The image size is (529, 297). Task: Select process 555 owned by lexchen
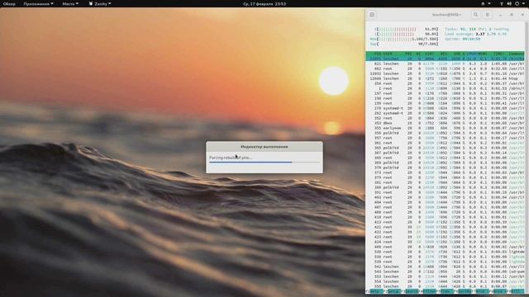coord(445,286)
